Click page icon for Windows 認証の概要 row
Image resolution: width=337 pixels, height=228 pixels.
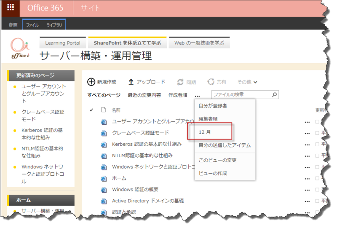[x=104, y=190]
